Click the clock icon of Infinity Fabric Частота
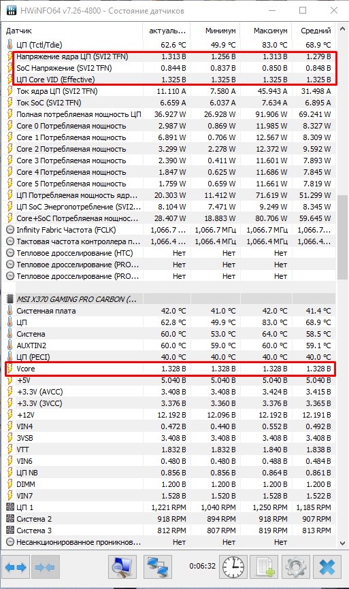The height and width of the screenshot is (589, 349). 10,230
